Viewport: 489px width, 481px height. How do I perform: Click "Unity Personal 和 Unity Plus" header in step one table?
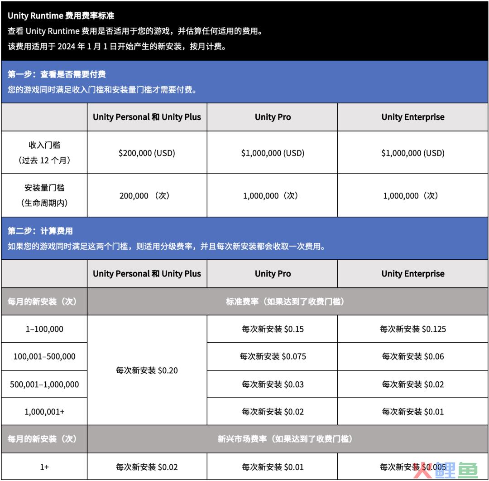pos(147,117)
